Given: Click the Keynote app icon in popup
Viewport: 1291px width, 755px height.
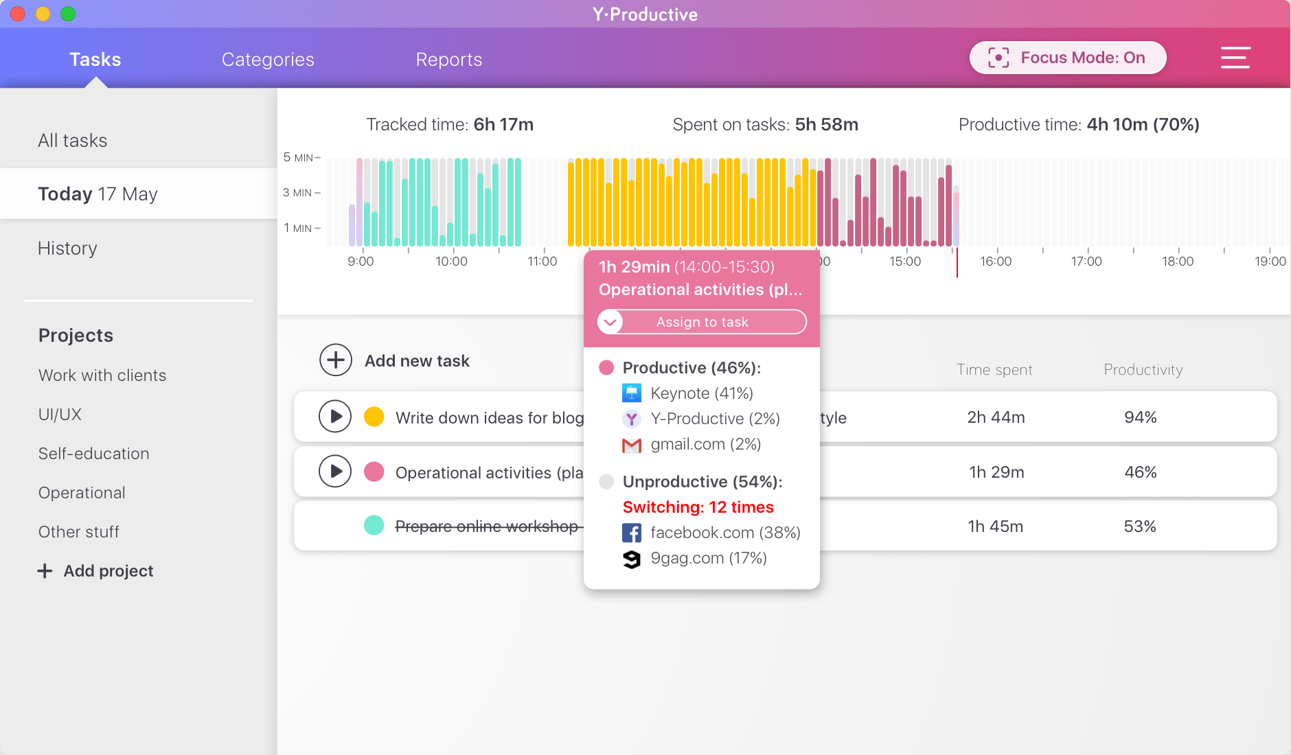Looking at the screenshot, I should click(632, 393).
